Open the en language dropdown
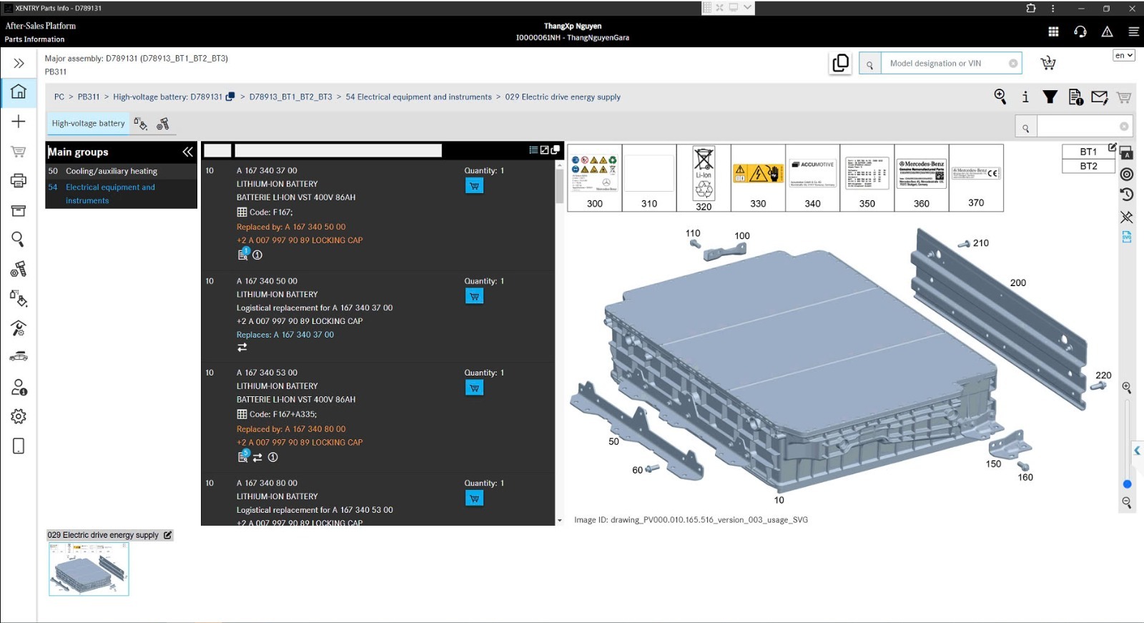Image resolution: width=1144 pixels, height=623 pixels. pyautogui.click(x=1124, y=55)
